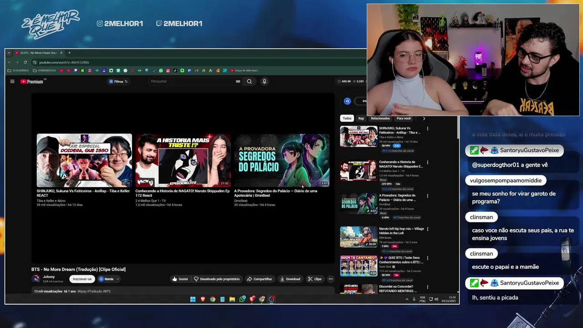Viewport: 583px width, 328px height.
Task: Open the STREAMINGS bookmarks folder
Action: [18, 71]
